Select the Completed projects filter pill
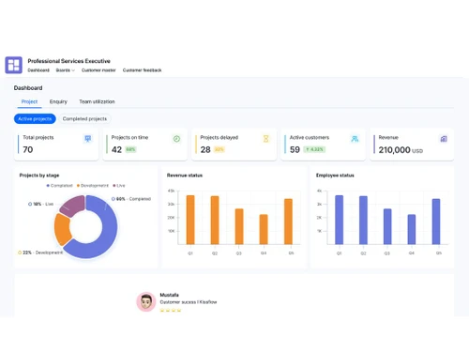 click(x=84, y=119)
